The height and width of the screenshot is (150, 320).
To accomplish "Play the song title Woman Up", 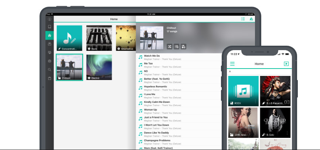I will point(150,110).
